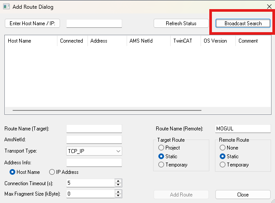Click the Enter Host Name / IP button
The image size is (275, 203).
32,23
